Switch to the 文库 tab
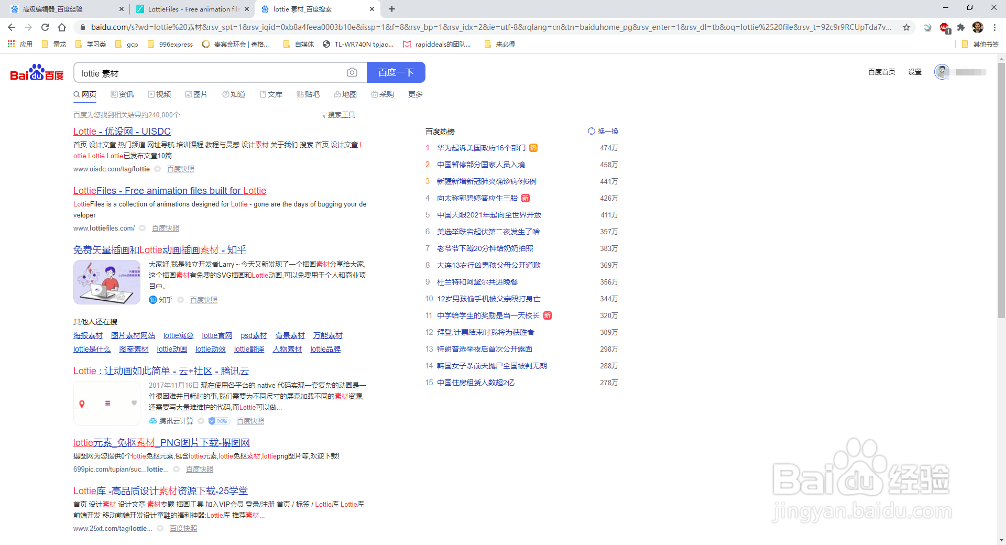 (271, 94)
